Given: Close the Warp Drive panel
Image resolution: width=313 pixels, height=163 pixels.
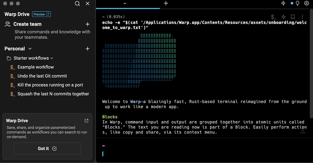Looking at the screenshot, I should click(88, 3).
